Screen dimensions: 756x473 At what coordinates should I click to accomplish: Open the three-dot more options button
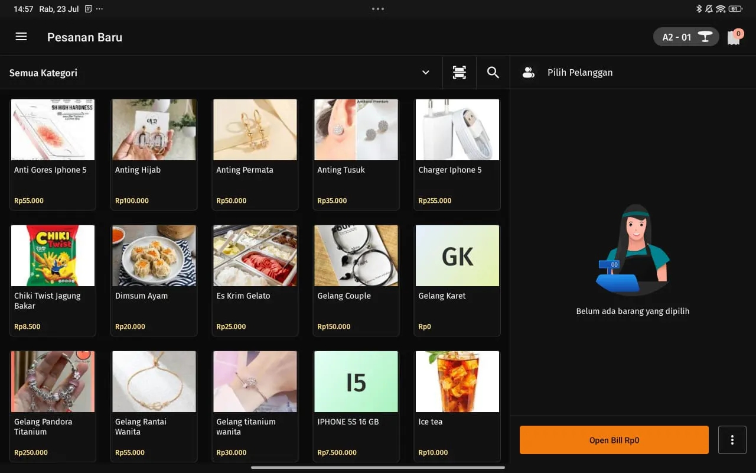click(732, 440)
